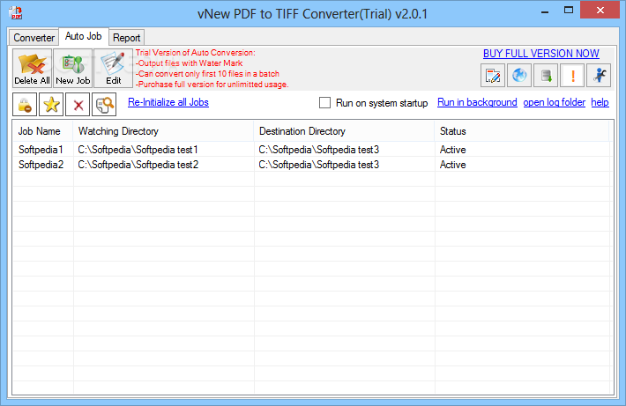Viewport: 626px width, 406px height.
Task: Click C:\Softpedia\Softpedia test2 watching path
Action: click(x=138, y=165)
